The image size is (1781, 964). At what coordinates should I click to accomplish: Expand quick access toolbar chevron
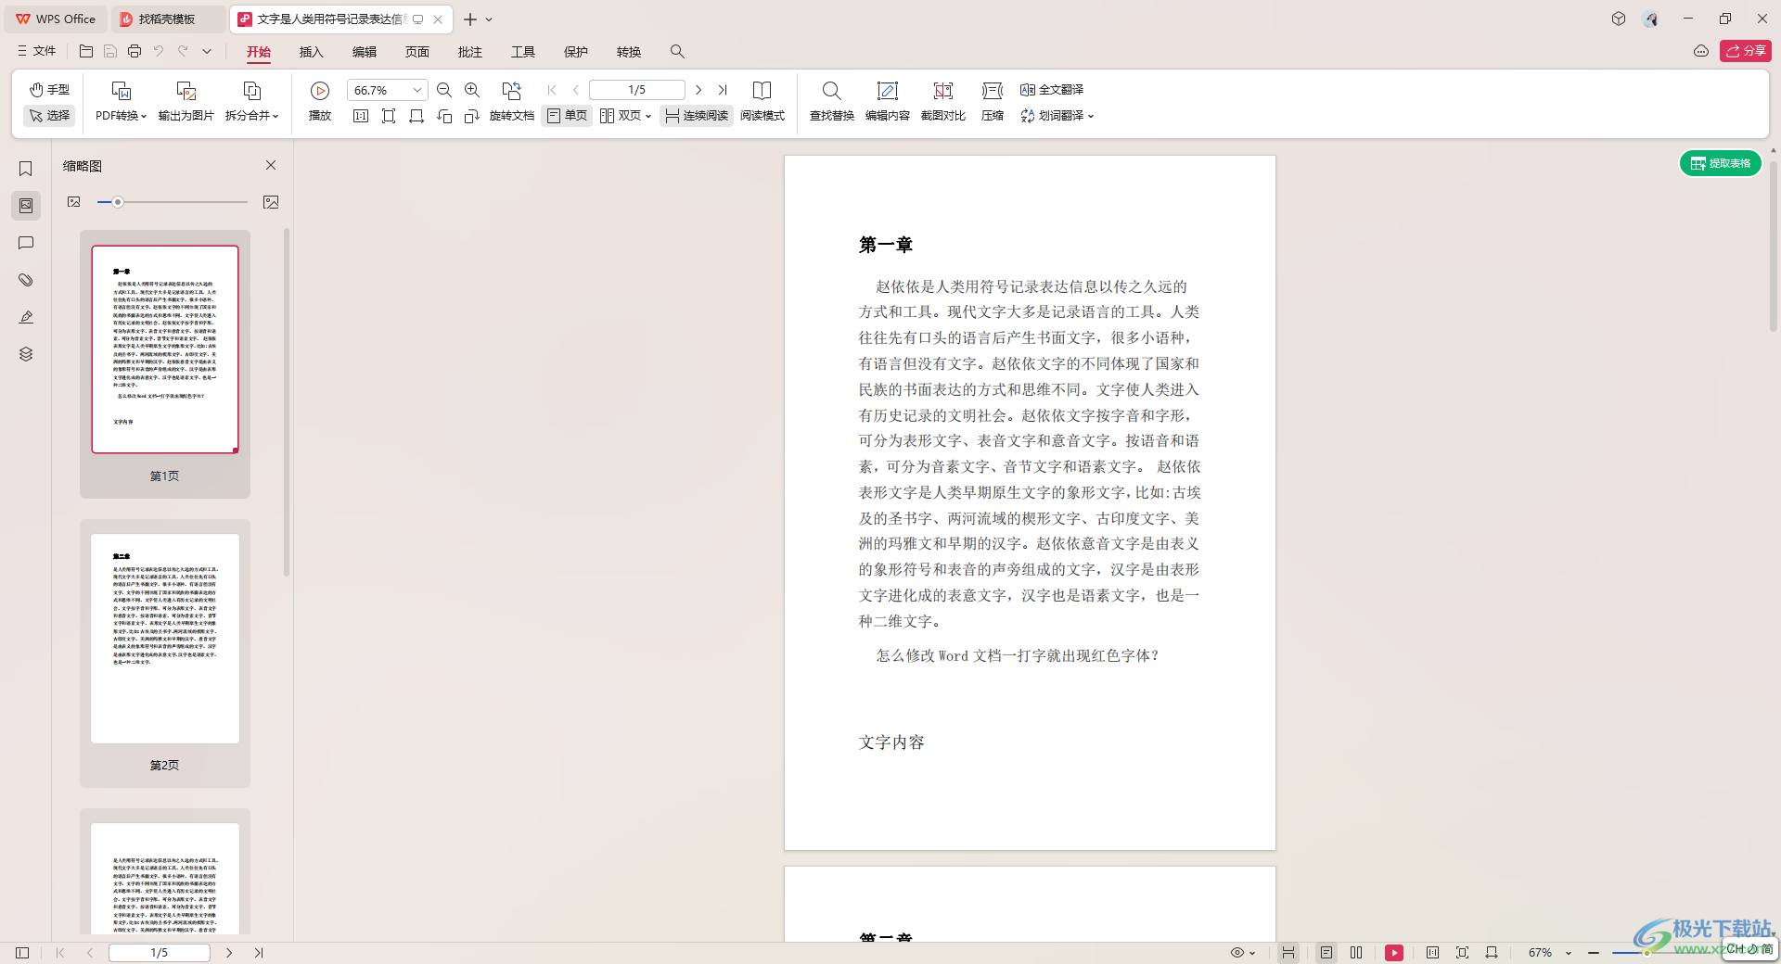[207, 51]
